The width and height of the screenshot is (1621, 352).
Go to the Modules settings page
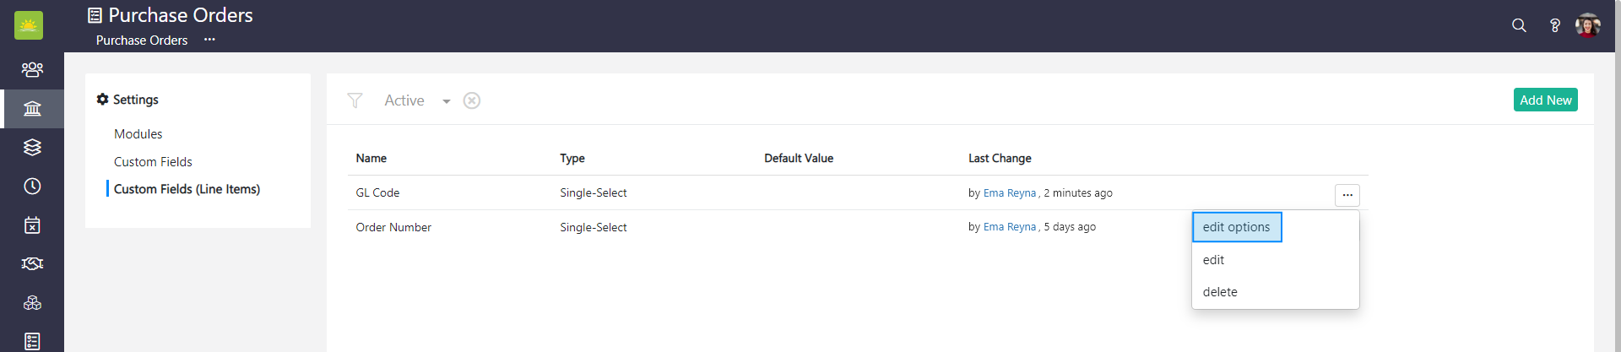[x=138, y=134]
